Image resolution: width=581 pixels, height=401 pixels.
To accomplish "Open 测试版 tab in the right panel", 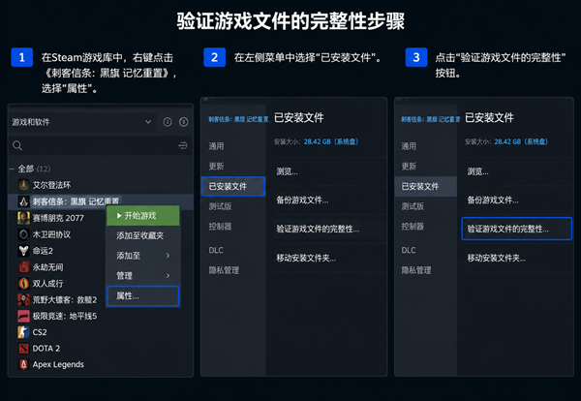I will (413, 206).
